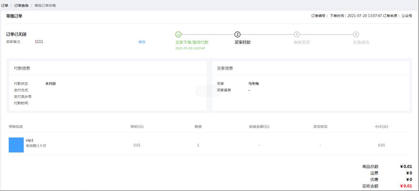Click the 支付流水号 label
This screenshot has height=191, width=419.
click(23, 96)
